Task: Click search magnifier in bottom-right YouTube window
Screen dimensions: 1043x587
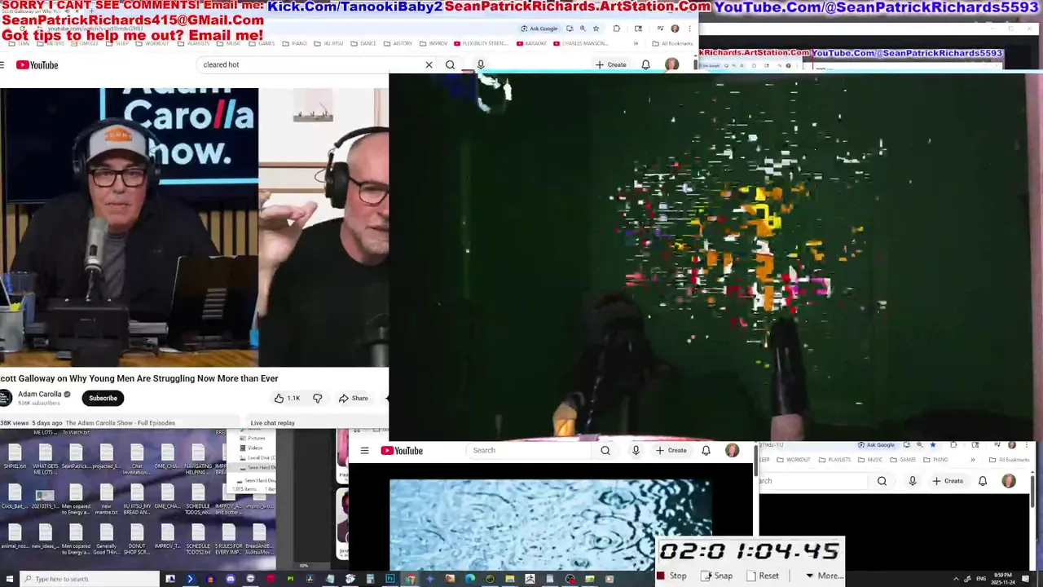Action: (x=882, y=481)
